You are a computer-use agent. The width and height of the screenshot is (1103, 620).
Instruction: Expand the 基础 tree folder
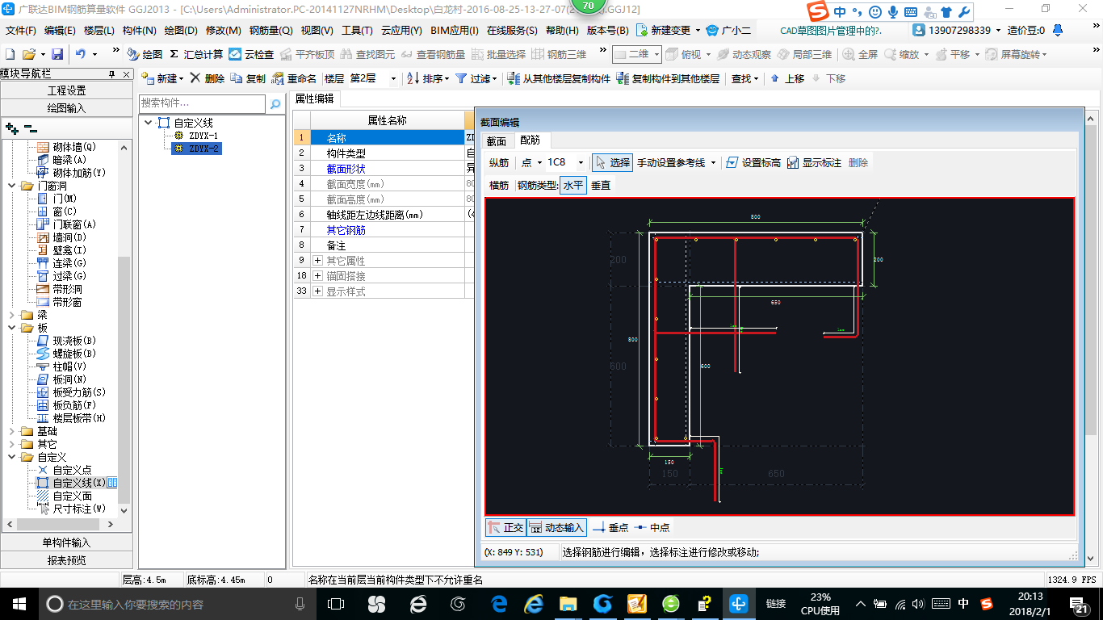(x=11, y=431)
